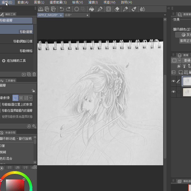The height and width of the screenshot is (191, 191).
Task: Click the trash icon to delete the sub tool
Action: click(x=34, y=74)
